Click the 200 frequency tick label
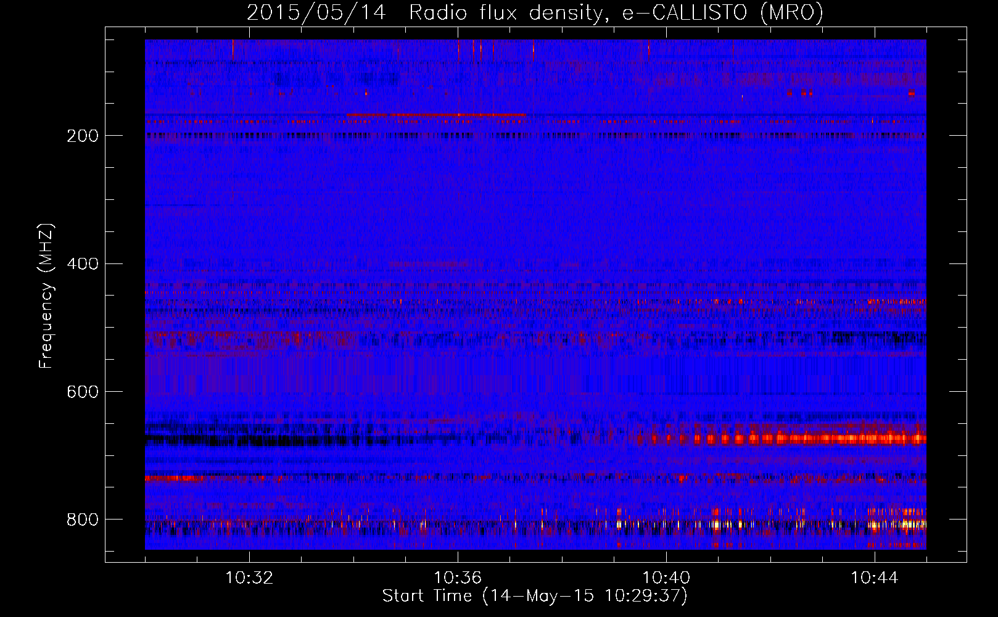The height and width of the screenshot is (617, 998). (x=83, y=136)
